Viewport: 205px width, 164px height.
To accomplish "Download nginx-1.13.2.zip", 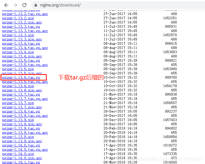I will (18, 18).
